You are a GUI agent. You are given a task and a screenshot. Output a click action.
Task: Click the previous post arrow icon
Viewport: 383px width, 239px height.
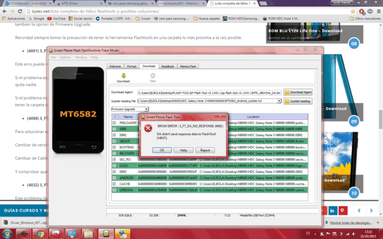point(359,210)
